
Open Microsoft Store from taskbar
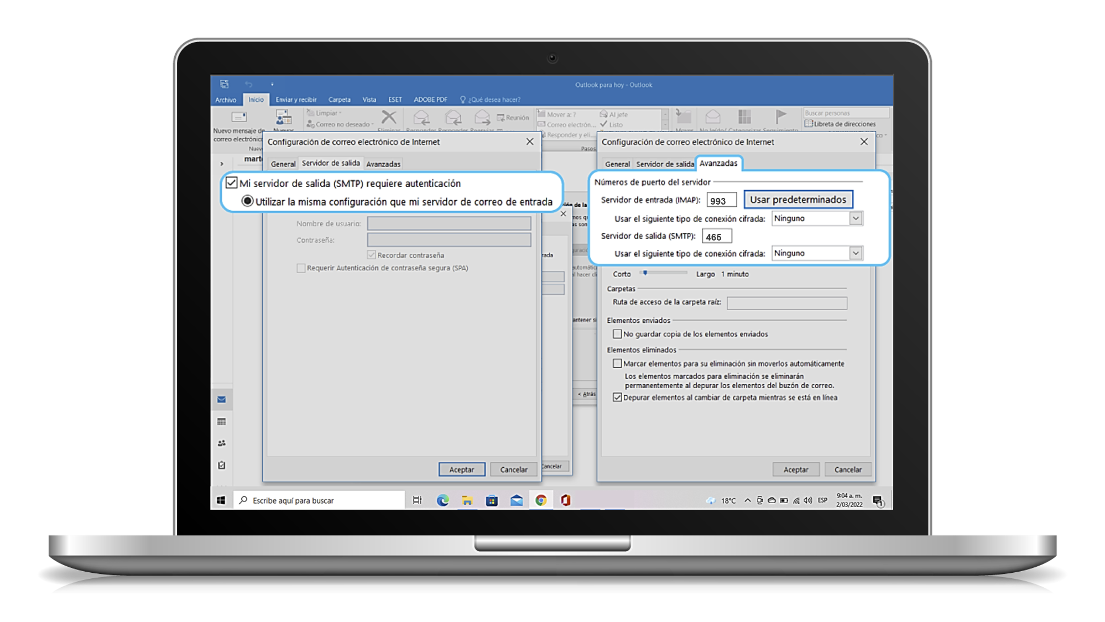point(492,500)
